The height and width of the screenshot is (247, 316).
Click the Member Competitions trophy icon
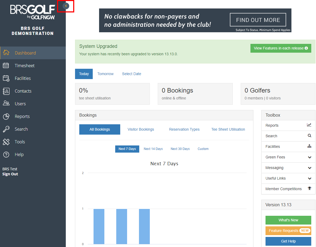point(310,189)
